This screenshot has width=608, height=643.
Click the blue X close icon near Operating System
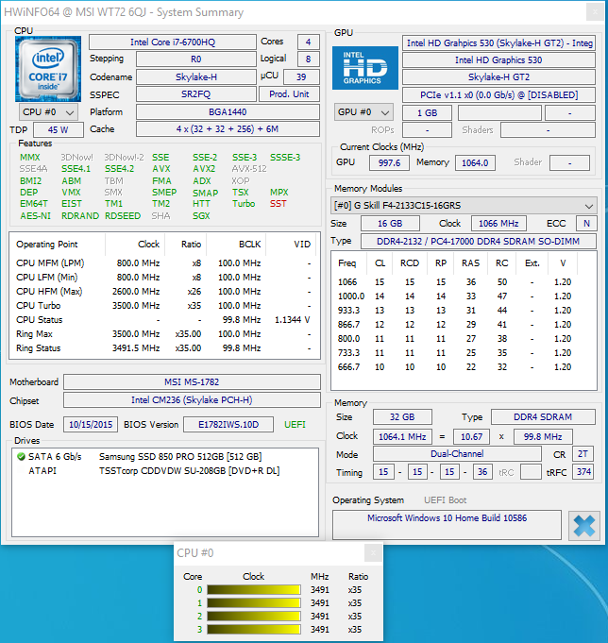(x=583, y=526)
